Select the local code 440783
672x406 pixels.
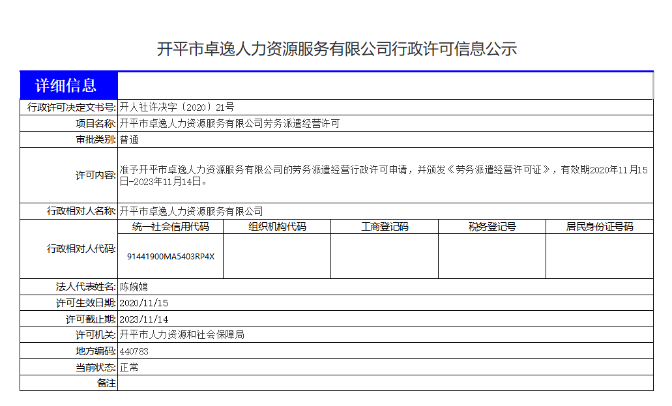click(134, 351)
